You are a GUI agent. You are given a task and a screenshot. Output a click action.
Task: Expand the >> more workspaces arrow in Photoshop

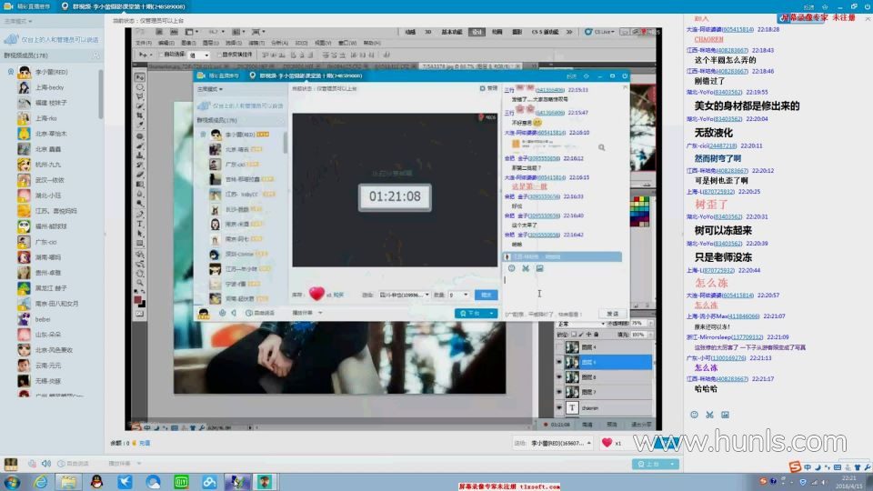[569, 32]
